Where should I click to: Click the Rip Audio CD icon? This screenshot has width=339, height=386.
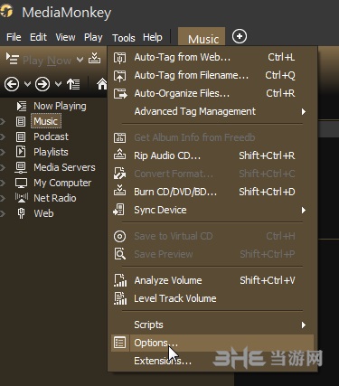point(119,155)
